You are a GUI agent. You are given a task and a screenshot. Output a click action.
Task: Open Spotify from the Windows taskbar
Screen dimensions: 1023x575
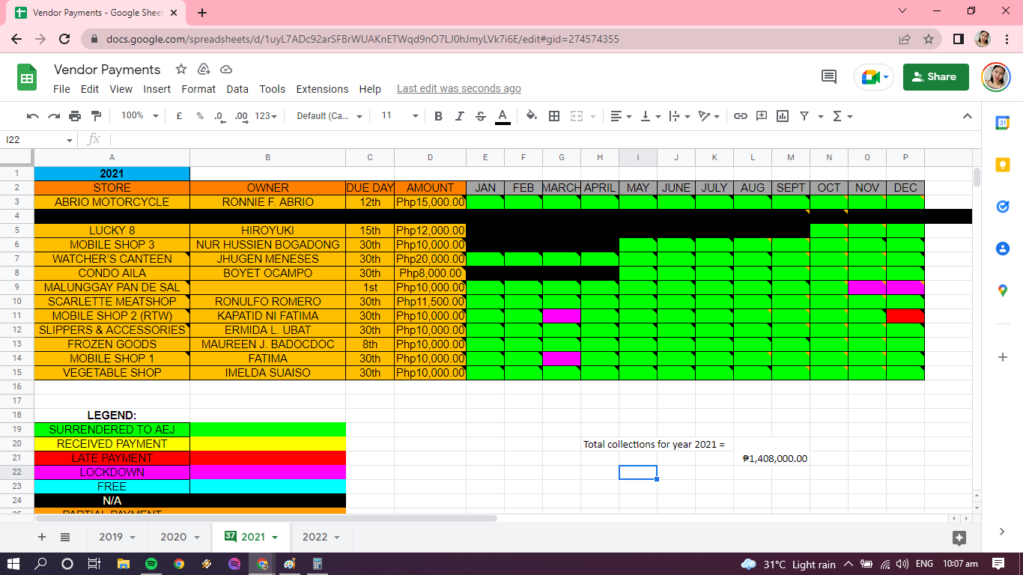point(151,564)
